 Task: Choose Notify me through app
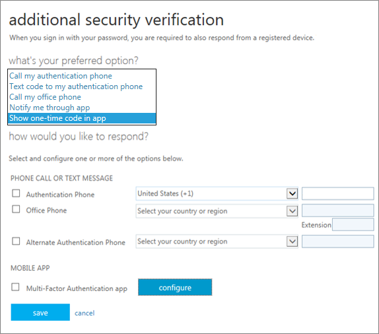coord(82,108)
